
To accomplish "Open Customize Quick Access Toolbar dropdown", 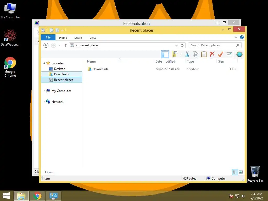I will coord(62,30).
